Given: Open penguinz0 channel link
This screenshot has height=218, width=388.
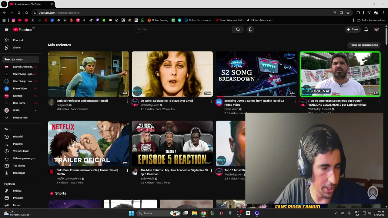Looking at the screenshot, I should (x=63, y=105).
